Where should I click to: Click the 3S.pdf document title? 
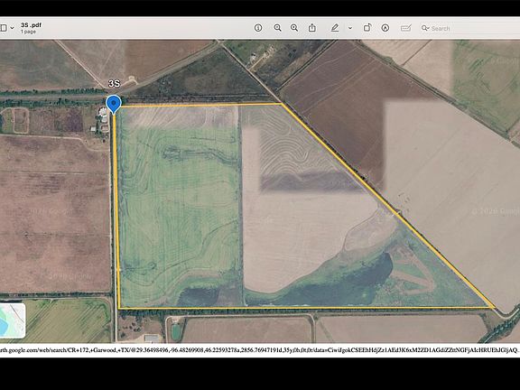click(x=31, y=25)
